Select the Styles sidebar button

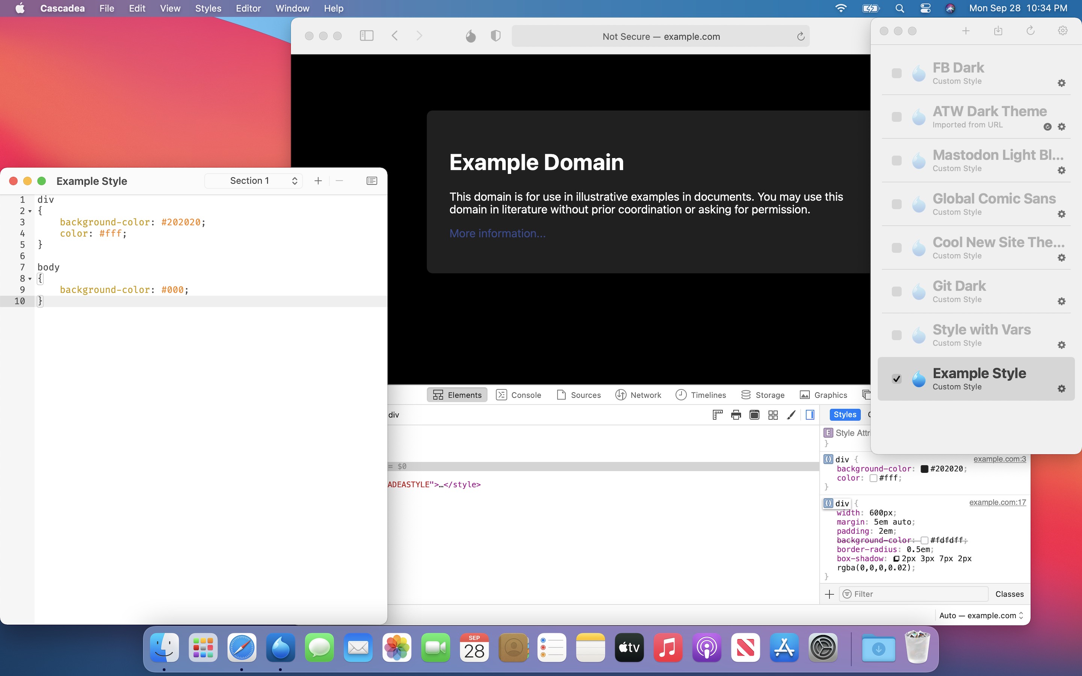pyautogui.click(x=845, y=415)
